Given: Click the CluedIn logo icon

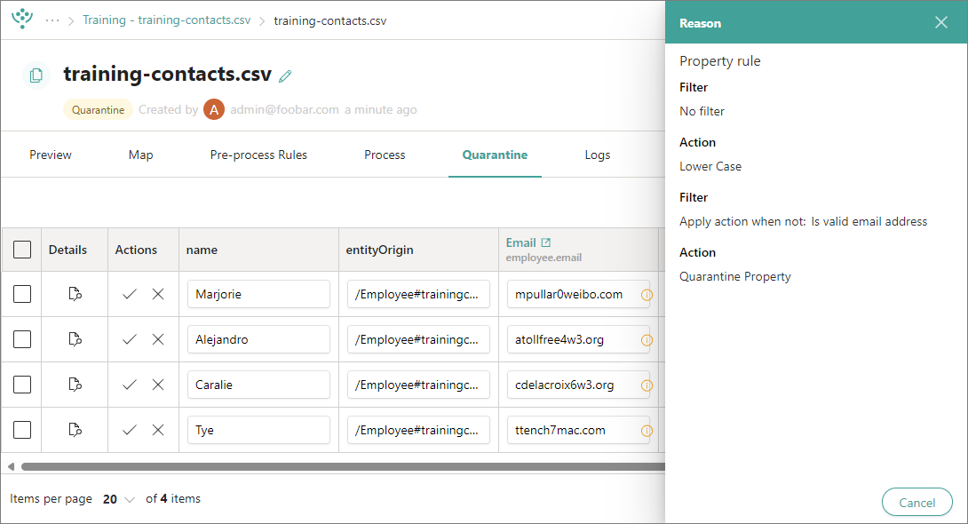Looking at the screenshot, I should [x=22, y=20].
